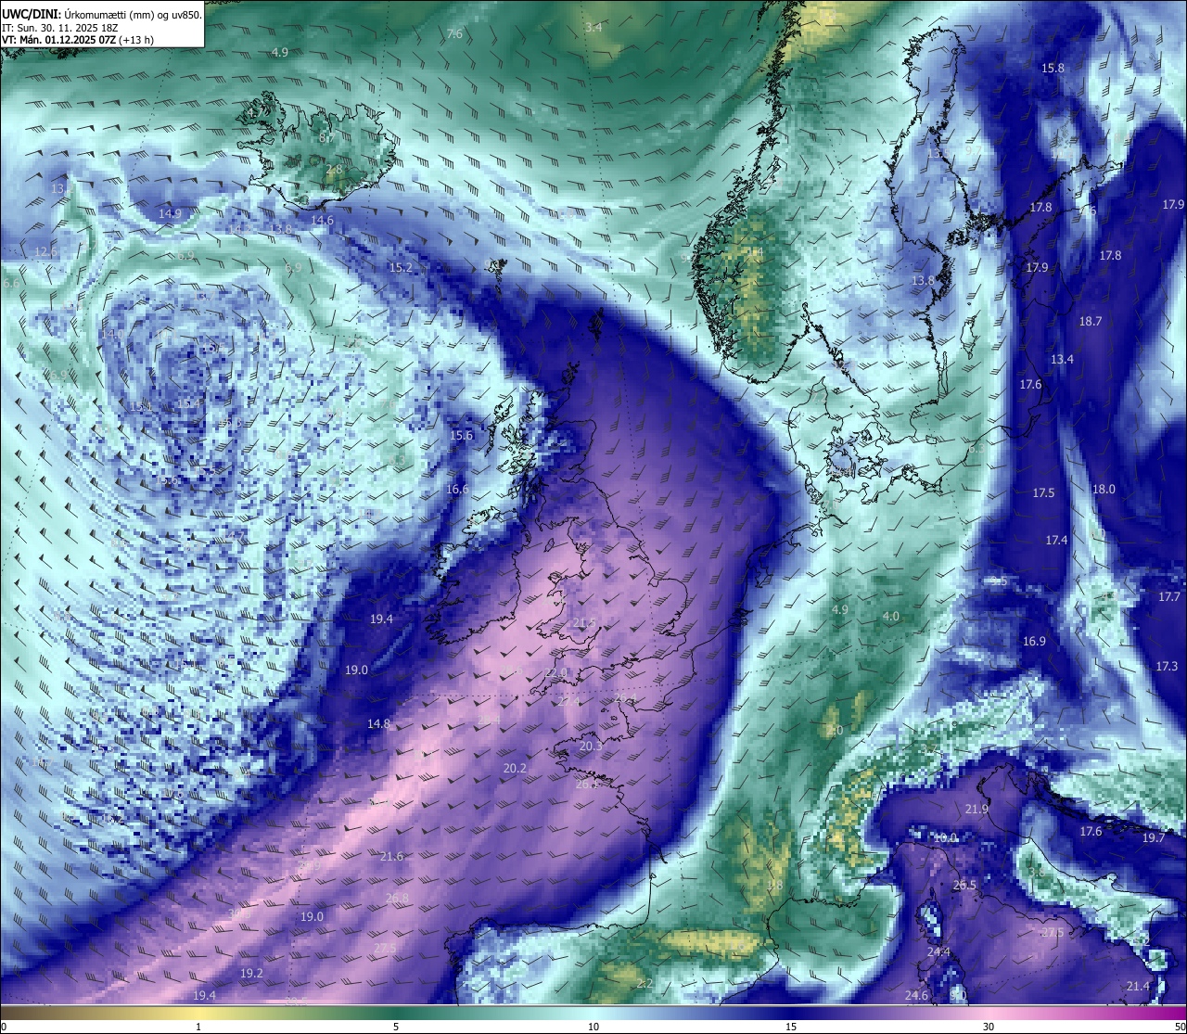Click the 26.5 value label
This screenshot has width=1187, height=1034.
click(964, 885)
